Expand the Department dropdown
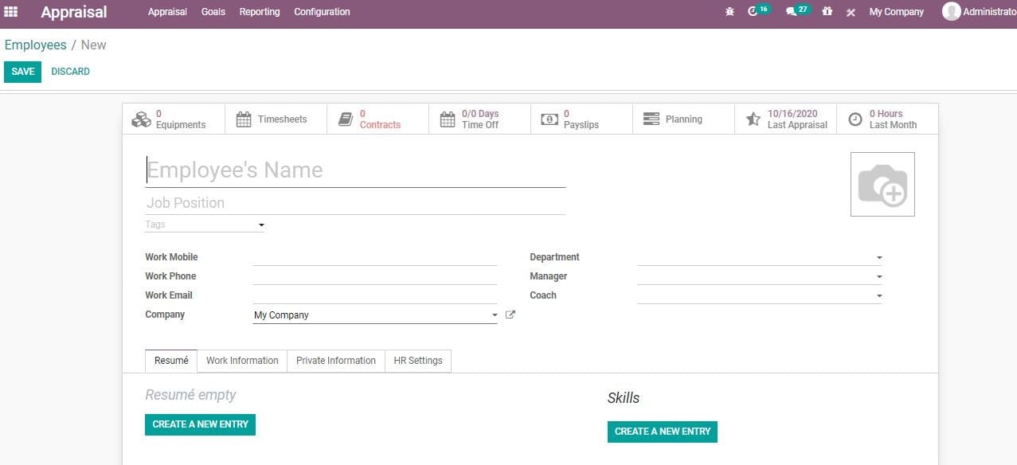Image resolution: width=1017 pixels, height=465 pixels. coord(879,258)
